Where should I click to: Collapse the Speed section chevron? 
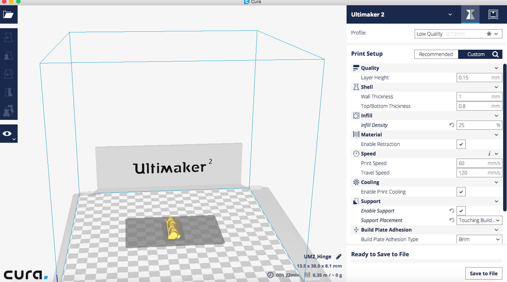click(x=496, y=154)
